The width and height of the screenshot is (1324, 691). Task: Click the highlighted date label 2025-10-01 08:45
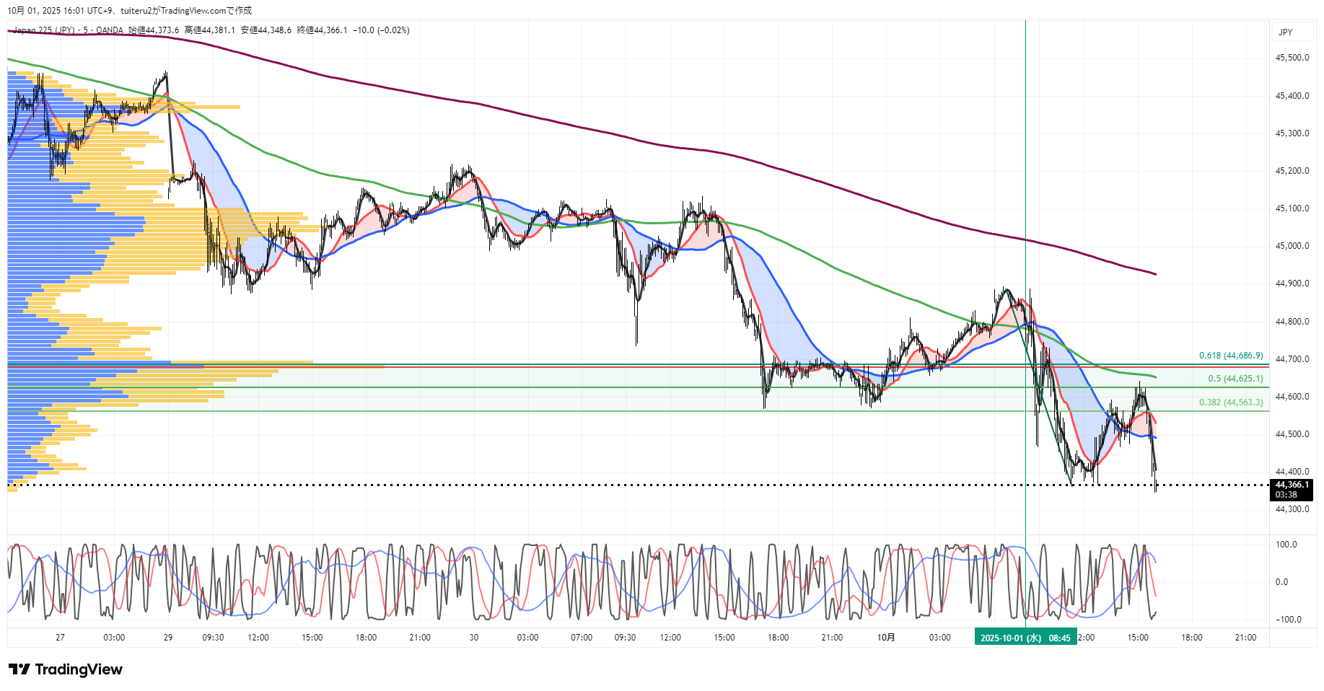[x=1025, y=638]
